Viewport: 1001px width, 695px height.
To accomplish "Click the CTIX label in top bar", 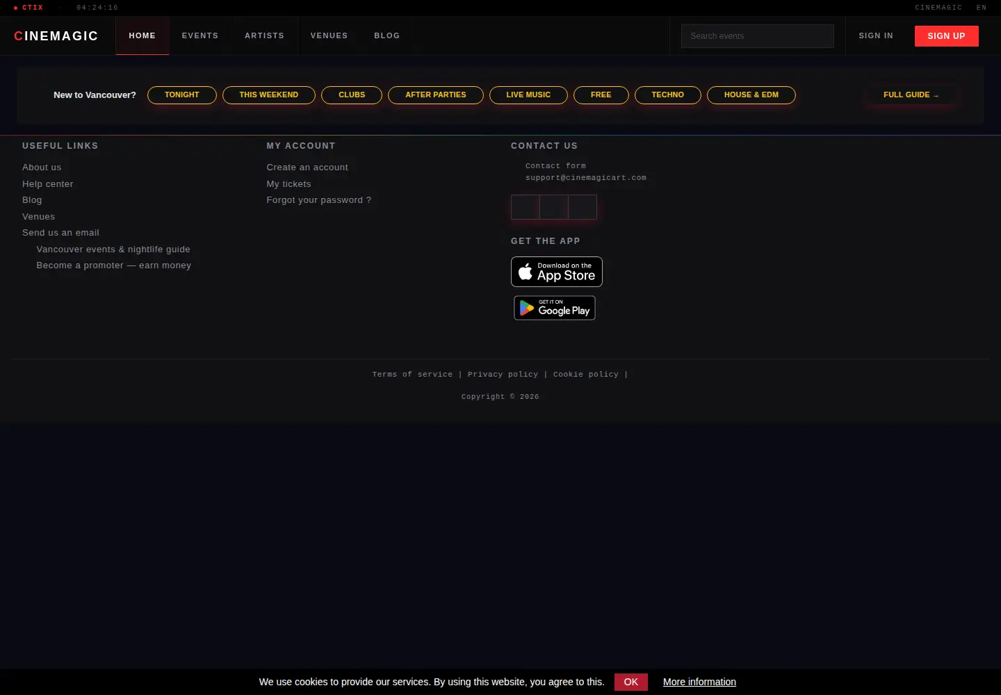I will tap(32, 8).
